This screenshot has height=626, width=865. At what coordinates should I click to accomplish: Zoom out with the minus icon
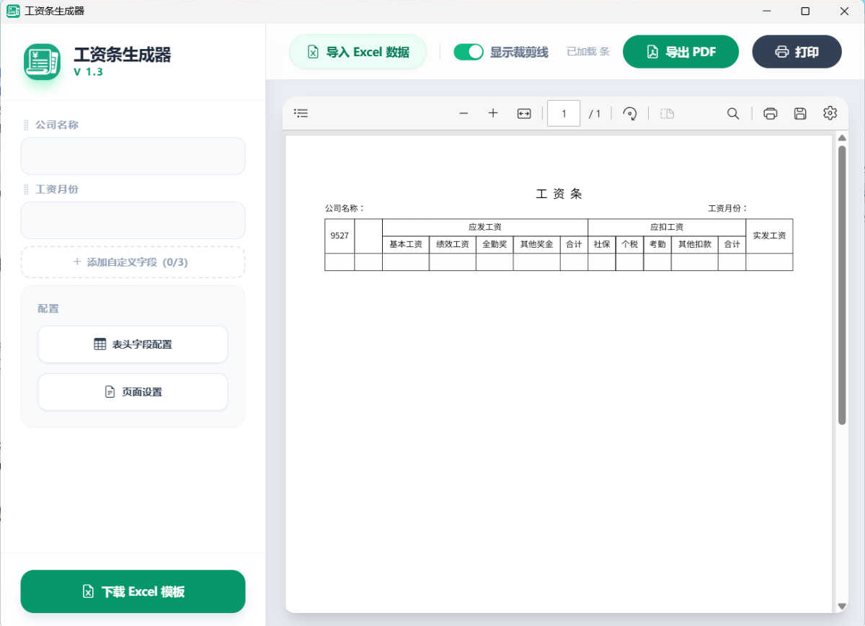(x=463, y=113)
